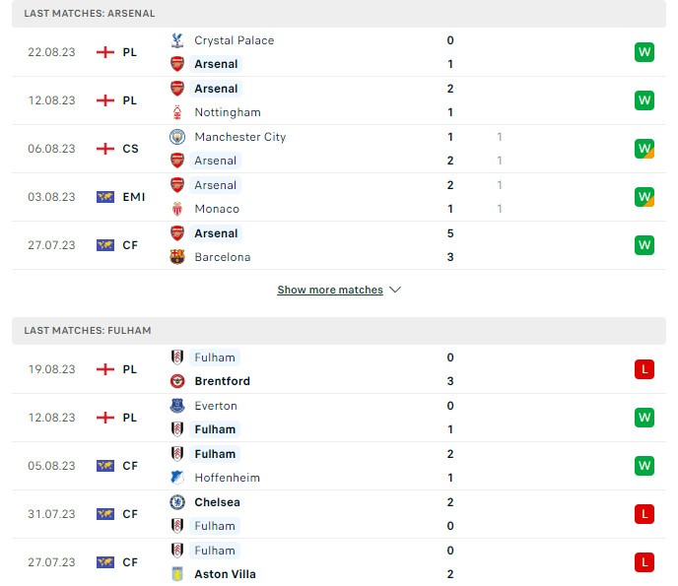The height and width of the screenshot is (586, 678).
Task: Click the Brentford club crest icon
Action: [177, 381]
